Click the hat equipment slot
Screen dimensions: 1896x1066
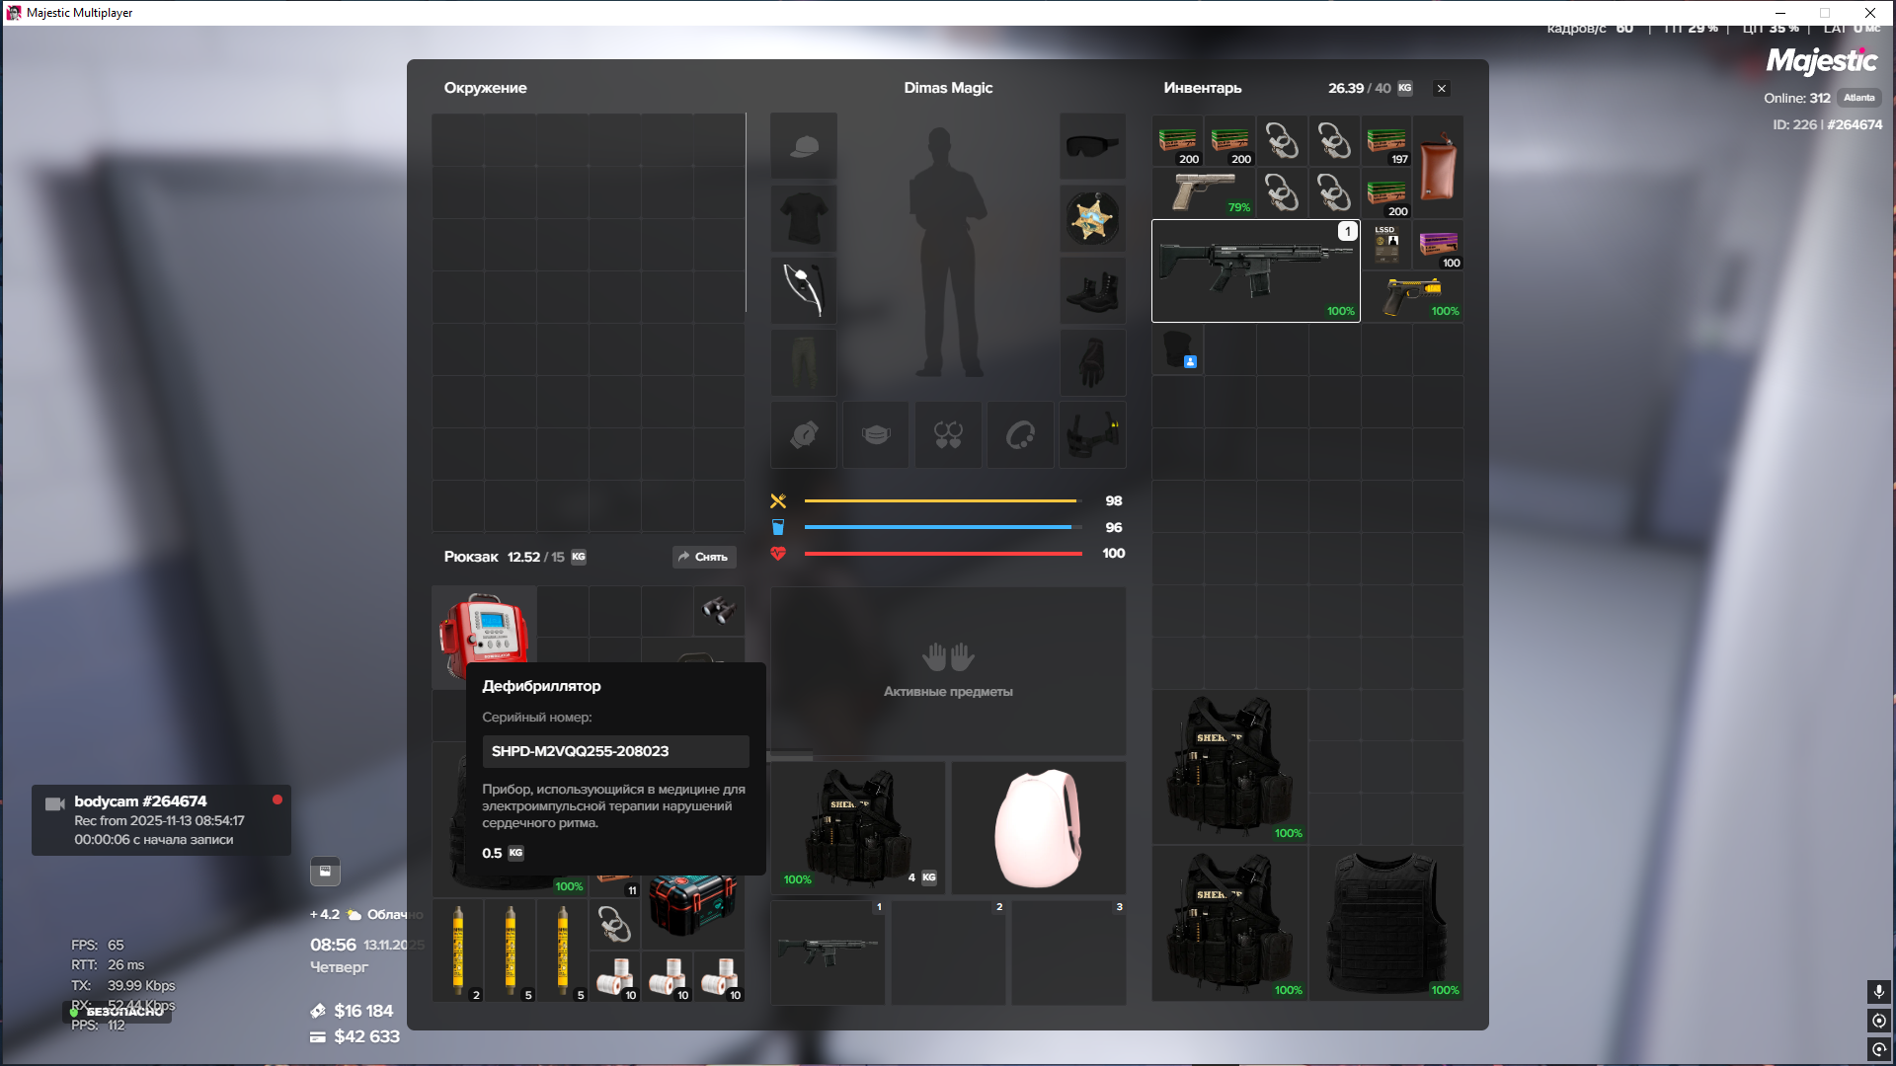pos(804,146)
